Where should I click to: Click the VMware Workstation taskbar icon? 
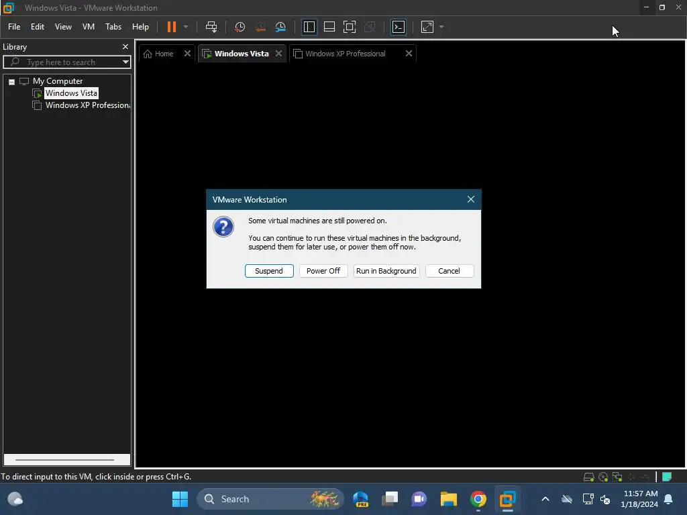coord(507,499)
